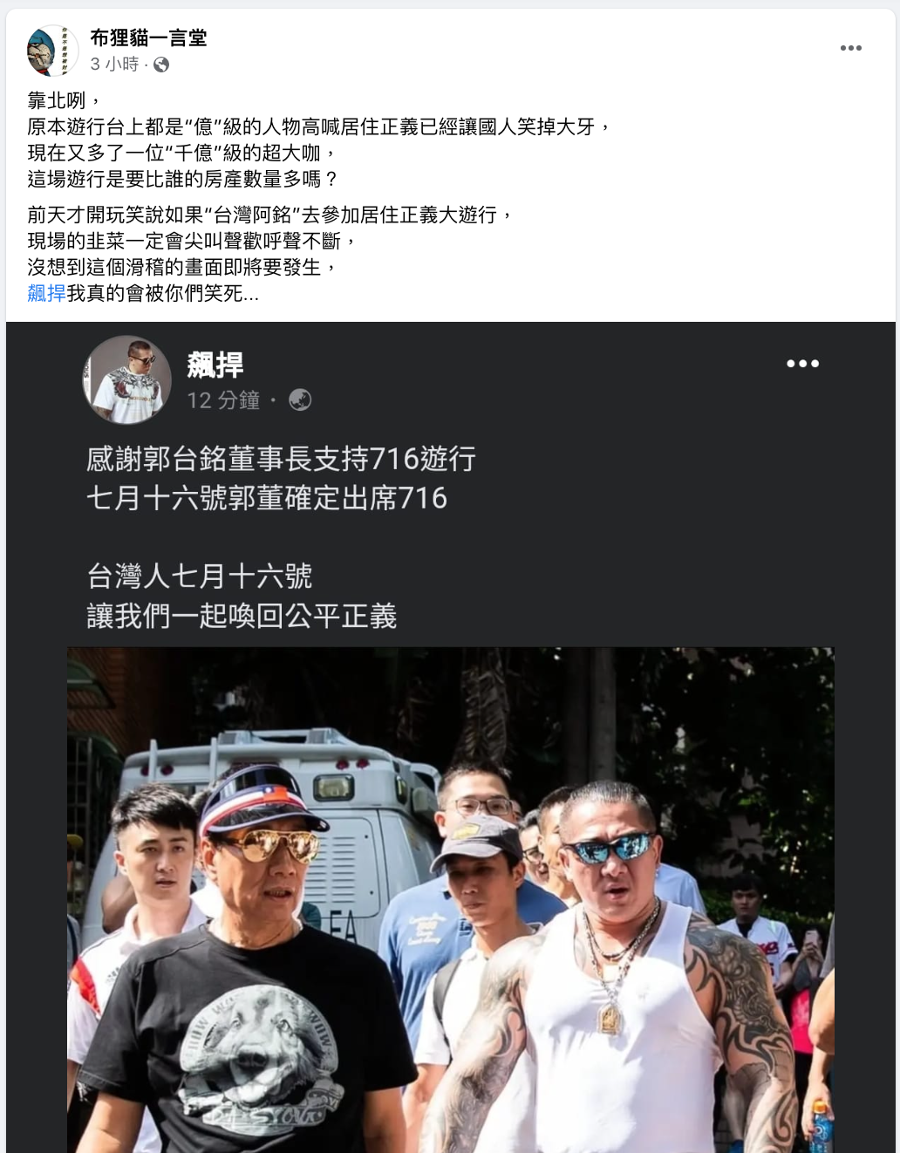Image resolution: width=900 pixels, height=1153 pixels.
Task: Click the gold aviator sunglasses in the photo
Action: [267, 844]
